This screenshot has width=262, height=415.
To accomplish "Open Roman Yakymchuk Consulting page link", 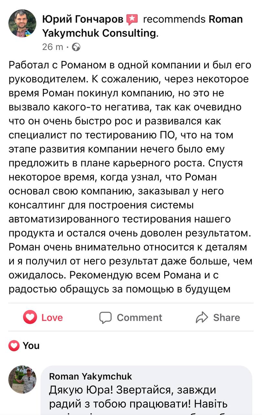I will pyautogui.click(x=142, y=26).
